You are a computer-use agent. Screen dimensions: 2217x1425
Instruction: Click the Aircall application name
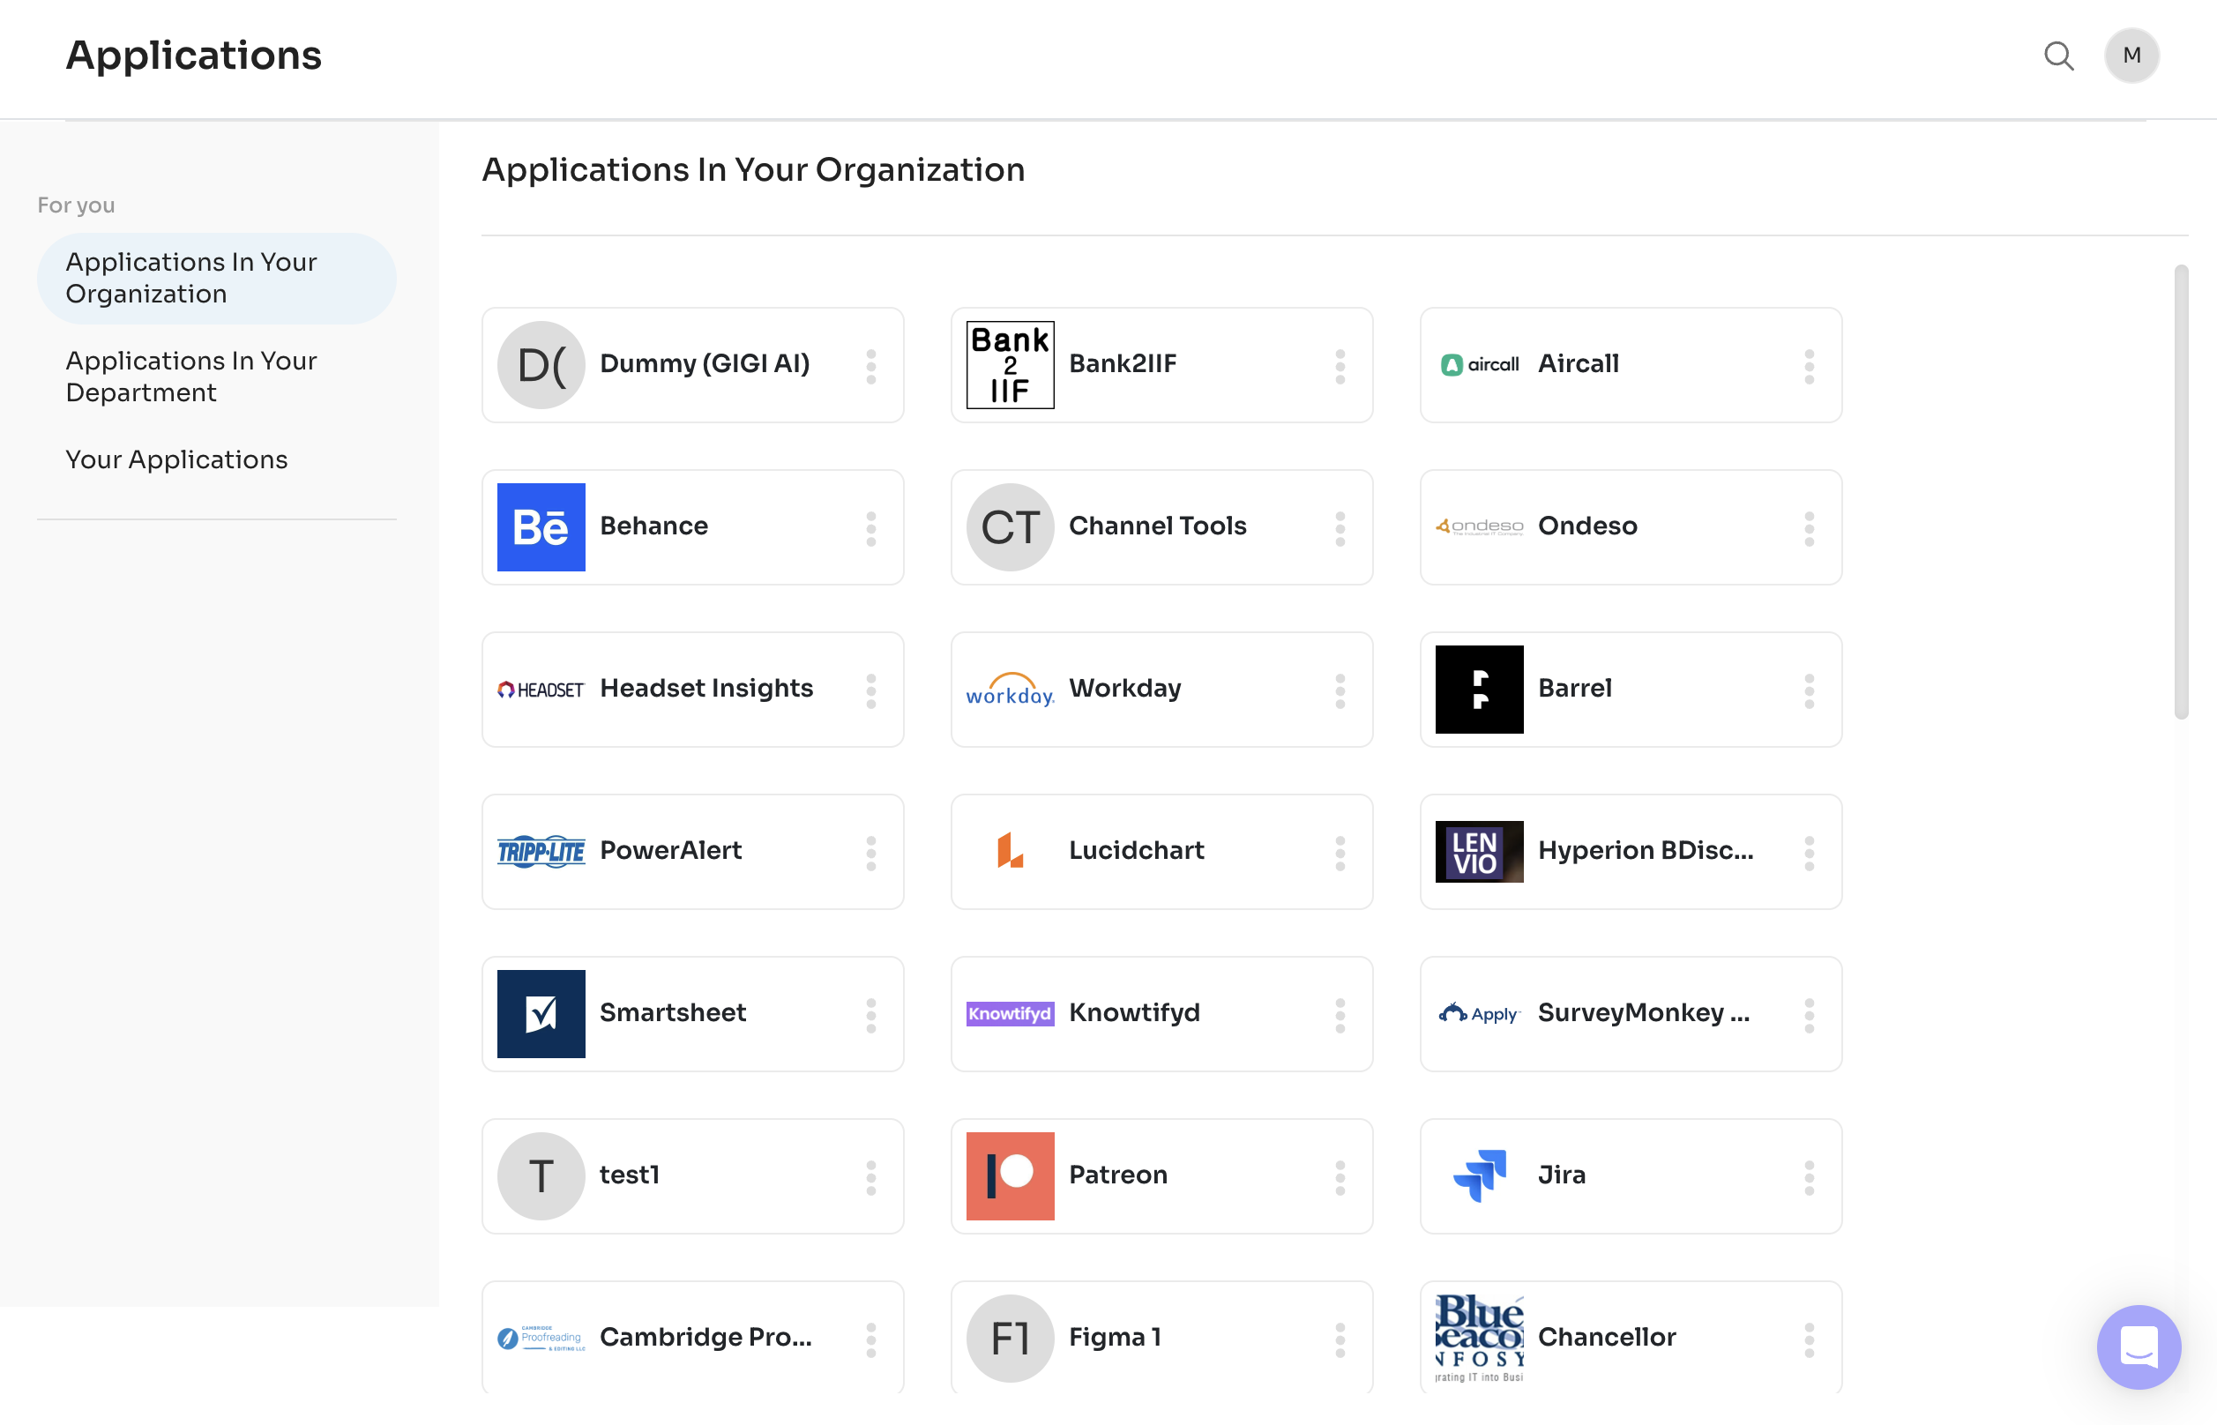tap(1578, 363)
